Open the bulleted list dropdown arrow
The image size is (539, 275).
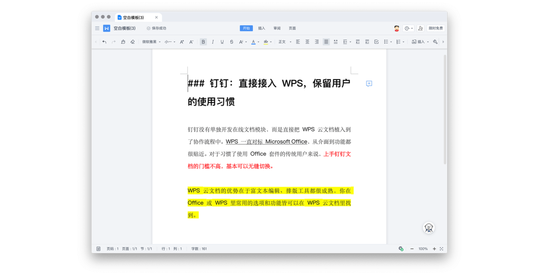pyautogui.click(x=391, y=42)
